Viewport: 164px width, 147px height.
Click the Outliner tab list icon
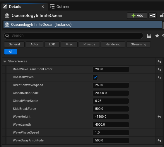point(52,6)
